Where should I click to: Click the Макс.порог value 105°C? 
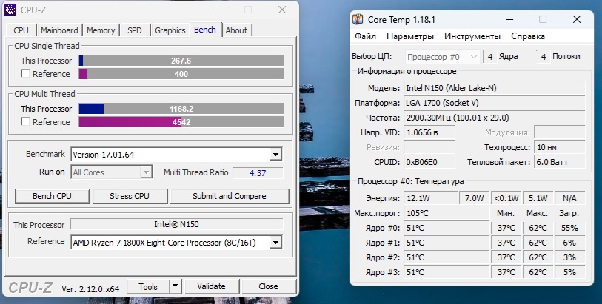click(x=447, y=213)
